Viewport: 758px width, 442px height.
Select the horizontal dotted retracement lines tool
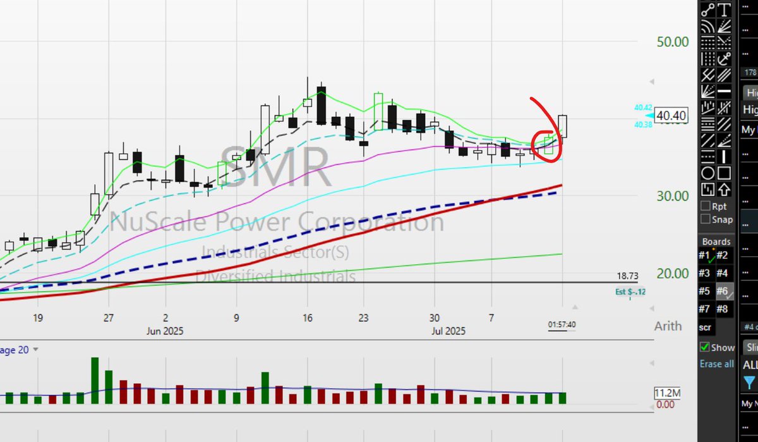[708, 44]
